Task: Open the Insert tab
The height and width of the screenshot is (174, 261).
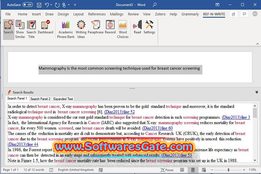Action: pos(36,14)
